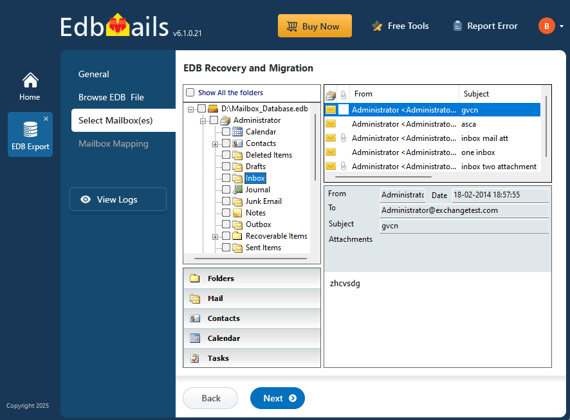Check the Deleted Items checkbox

(226, 155)
